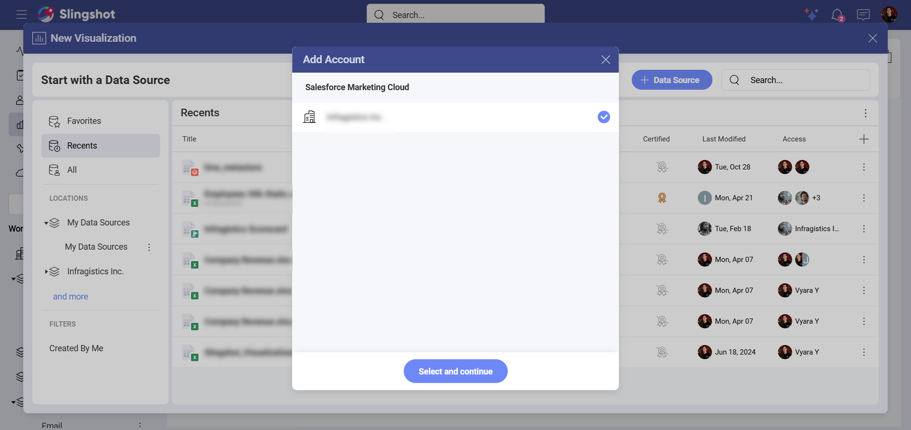Close the New Visualization window
The height and width of the screenshot is (430, 911).
[873, 38]
